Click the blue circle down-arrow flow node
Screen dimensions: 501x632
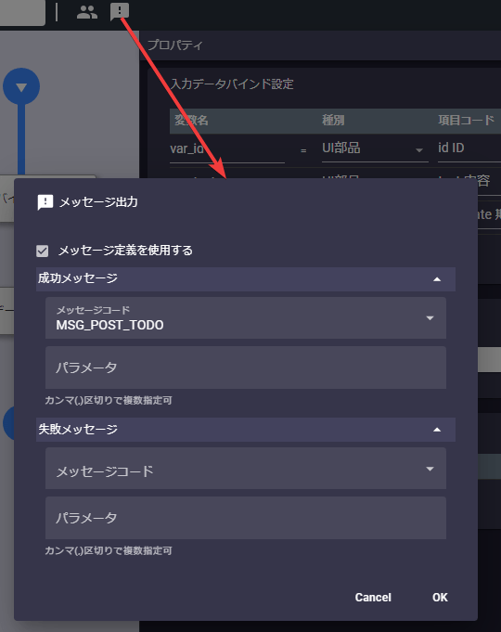click(21, 86)
